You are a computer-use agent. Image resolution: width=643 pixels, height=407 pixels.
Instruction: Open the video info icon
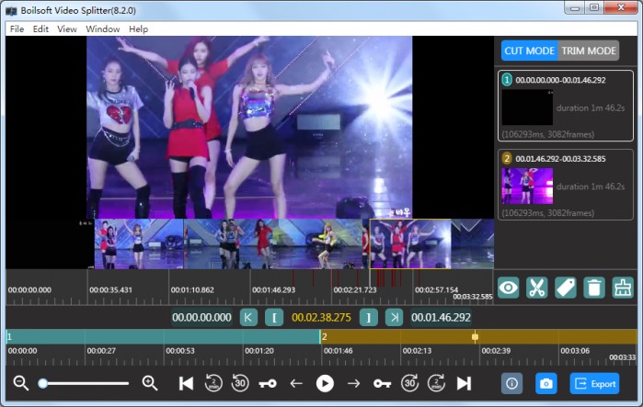coord(511,384)
